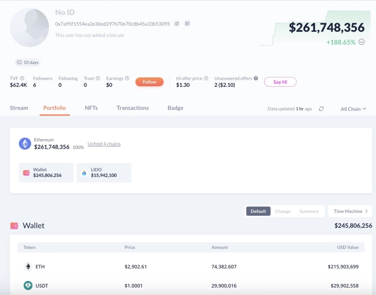Switch to the Transactions tab
This screenshot has height=295, width=376.
(x=133, y=108)
